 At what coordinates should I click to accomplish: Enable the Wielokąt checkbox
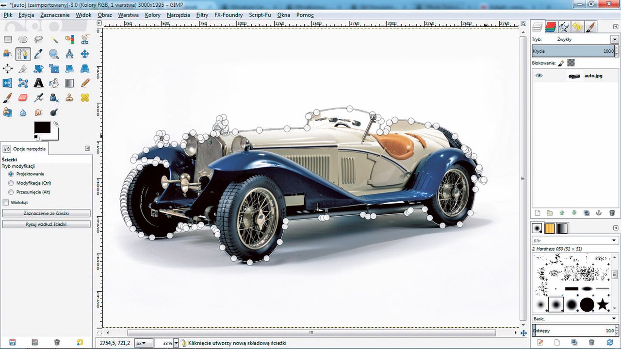(x=6, y=202)
